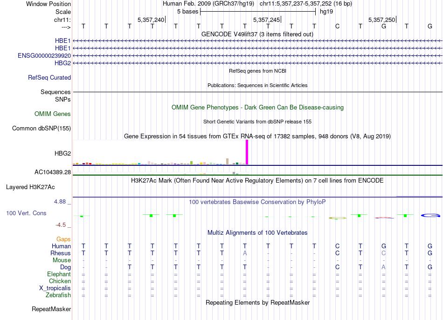Click the hg19 label beside the scale bar
The image size is (443, 320).
pos(326,12)
